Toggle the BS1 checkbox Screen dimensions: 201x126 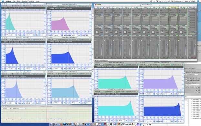[x=197, y=87]
